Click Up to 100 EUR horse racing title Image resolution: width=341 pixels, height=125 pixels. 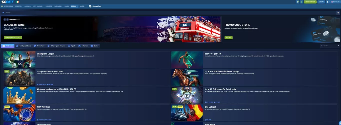tap(222, 71)
